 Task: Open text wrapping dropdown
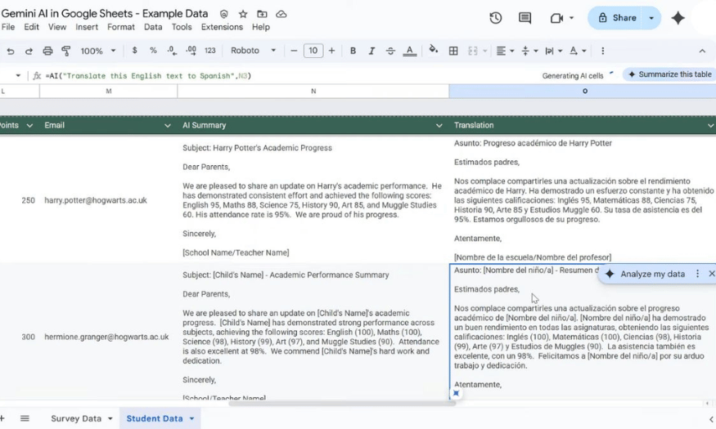(554, 51)
